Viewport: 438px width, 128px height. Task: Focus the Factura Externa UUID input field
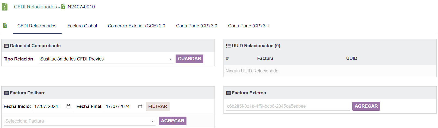pyautogui.click(x=288, y=106)
